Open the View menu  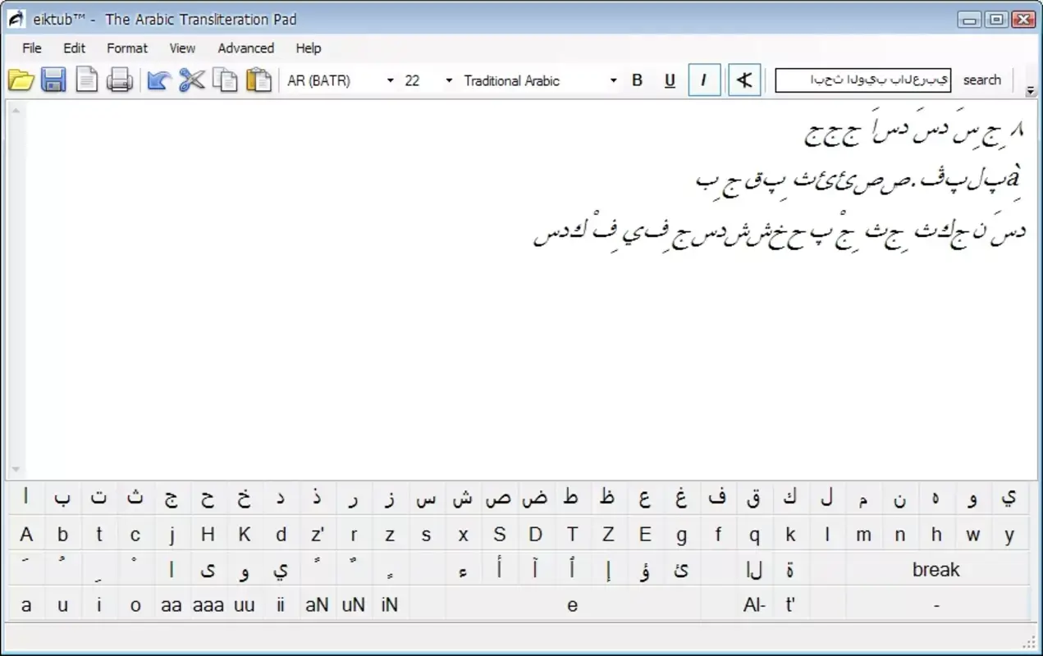182,48
